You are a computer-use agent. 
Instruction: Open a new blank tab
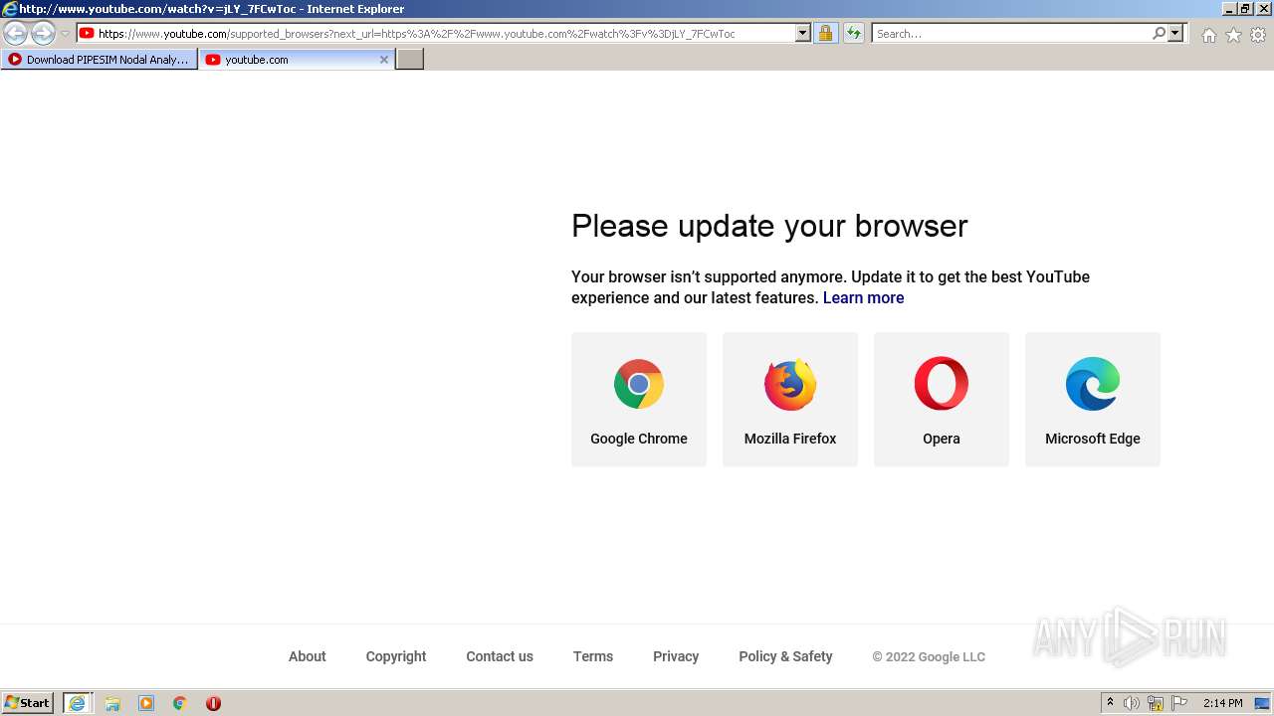(410, 60)
